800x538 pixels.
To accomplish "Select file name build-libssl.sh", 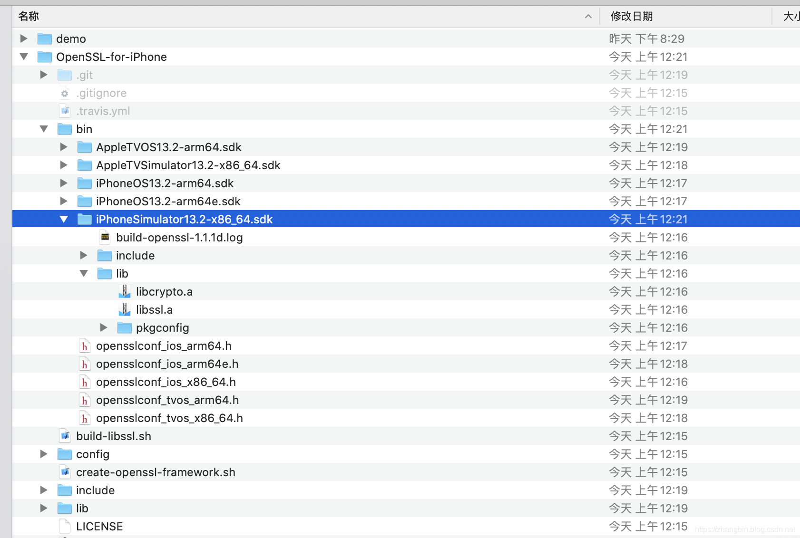I will tap(114, 436).
